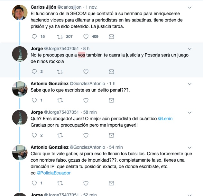Expand options for Jorge's 8 h tweet

[189, 49]
